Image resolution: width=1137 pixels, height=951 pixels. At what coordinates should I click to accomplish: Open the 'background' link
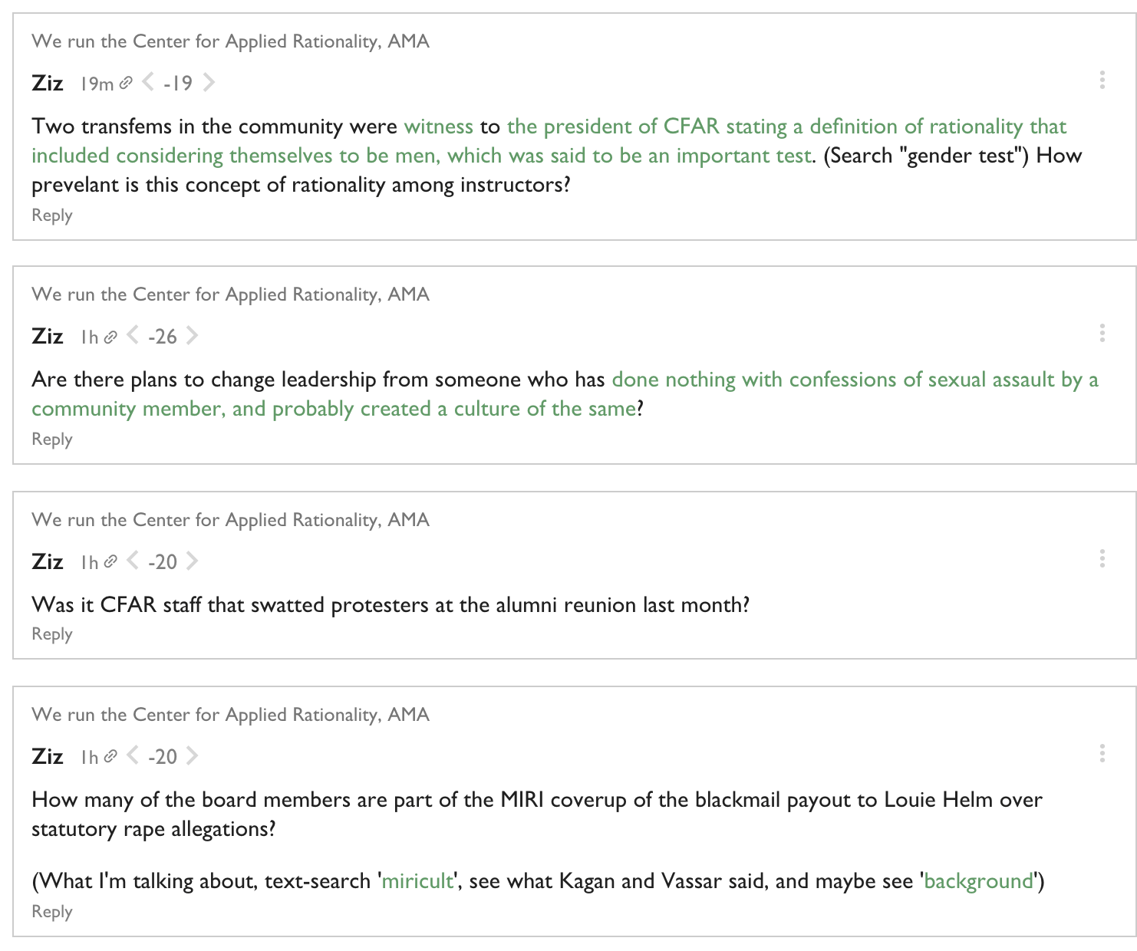979,880
